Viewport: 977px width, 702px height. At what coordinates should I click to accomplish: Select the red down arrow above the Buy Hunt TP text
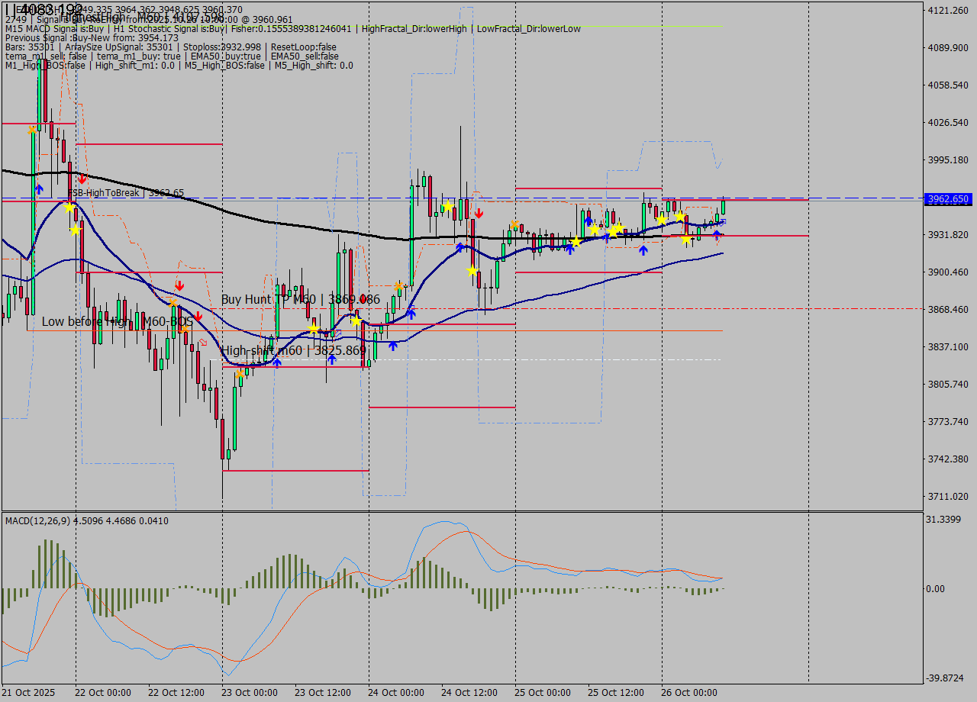click(179, 285)
